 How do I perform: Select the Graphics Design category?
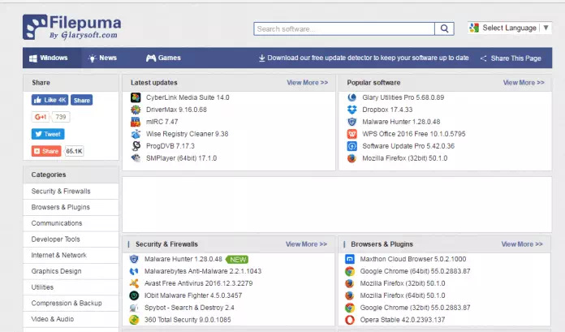71,271
